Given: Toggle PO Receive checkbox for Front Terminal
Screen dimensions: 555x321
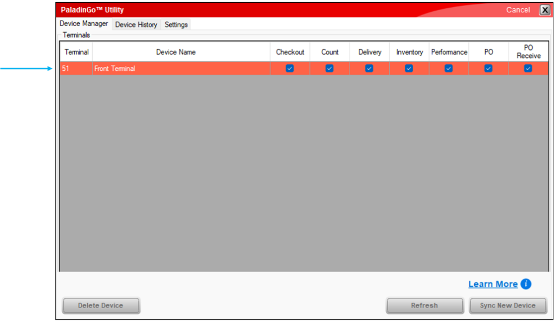Looking at the screenshot, I should (x=528, y=68).
